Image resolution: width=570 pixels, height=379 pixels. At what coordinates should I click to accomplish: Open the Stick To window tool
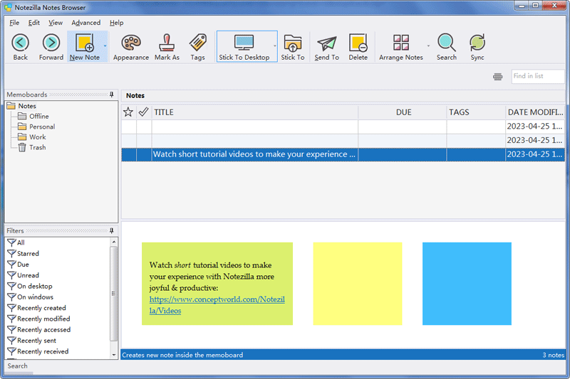click(293, 47)
